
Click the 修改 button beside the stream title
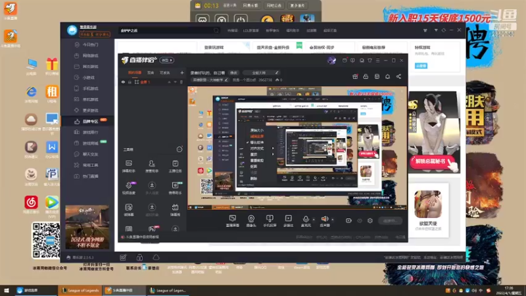tap(233, 73)
